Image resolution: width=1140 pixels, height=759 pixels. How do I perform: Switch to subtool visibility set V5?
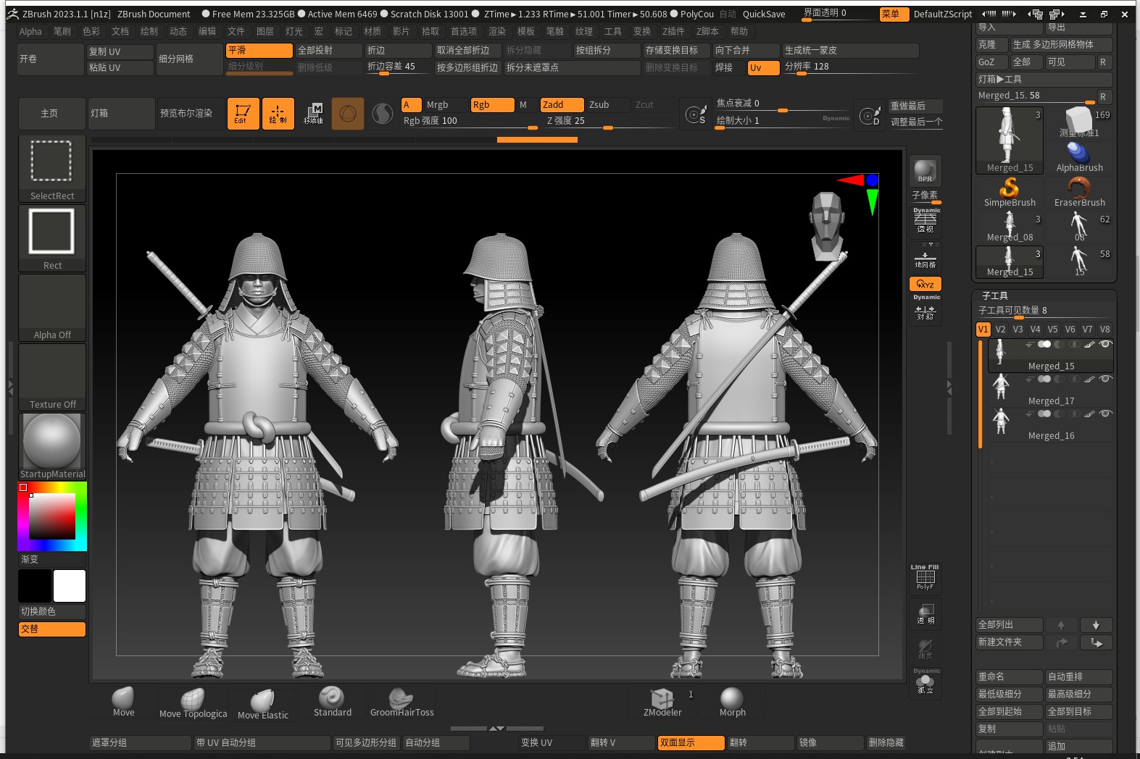tap(1052, 329)
